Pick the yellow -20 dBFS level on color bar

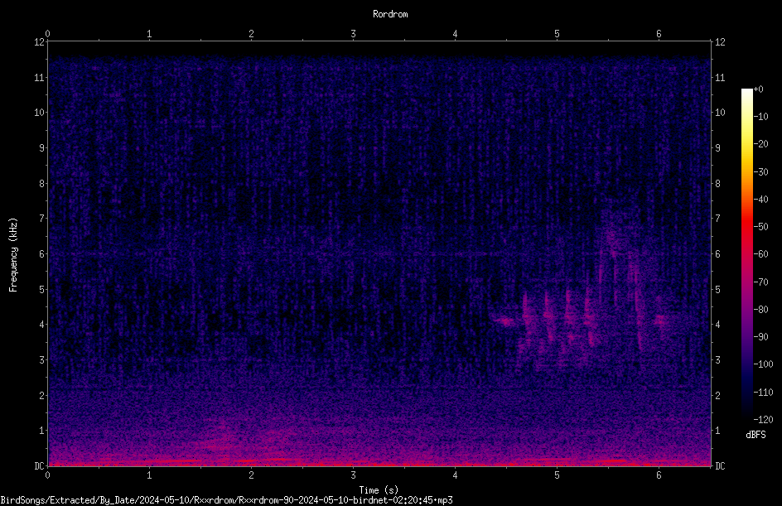pos(746,144)
